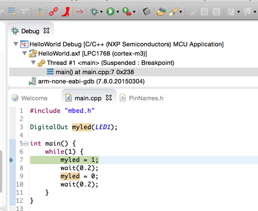Fold main function at line 5
This screenshot has height=211, width=258.
pyautogui.click(x=26, y=144)
